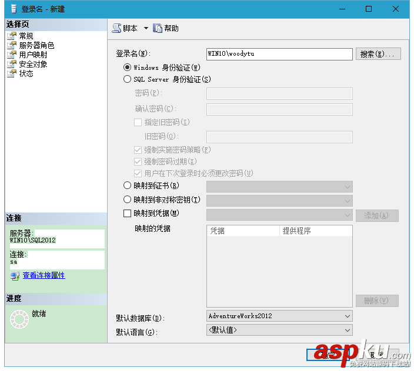This screenshot has width=414, height=371.
Task: Toggle 强制实施密码策略 checkbox
Action: coord(138,150)
